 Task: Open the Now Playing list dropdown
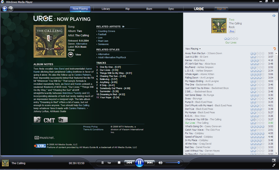click(x=193, y=49)
